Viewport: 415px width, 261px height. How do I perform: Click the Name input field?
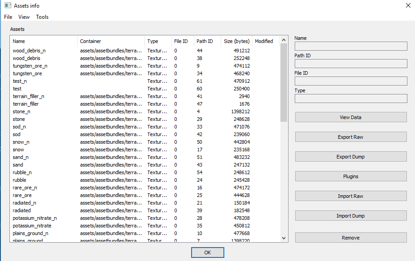click(351, 46)
